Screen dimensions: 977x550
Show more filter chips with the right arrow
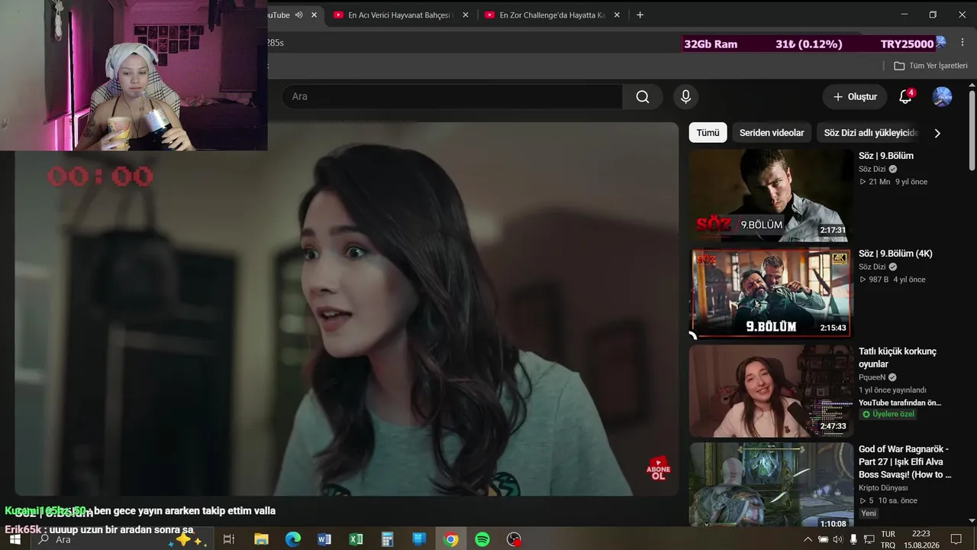(937, 133)
